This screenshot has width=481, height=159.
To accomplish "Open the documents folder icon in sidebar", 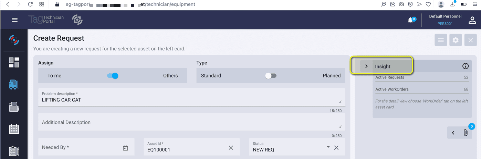I will 14,107.
